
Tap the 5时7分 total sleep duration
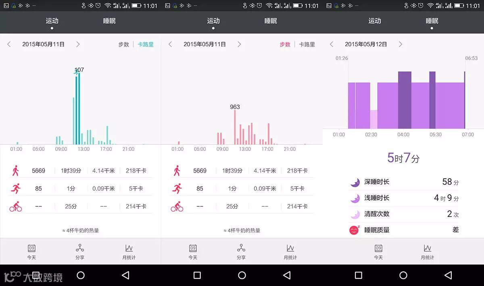click(403, 158)
